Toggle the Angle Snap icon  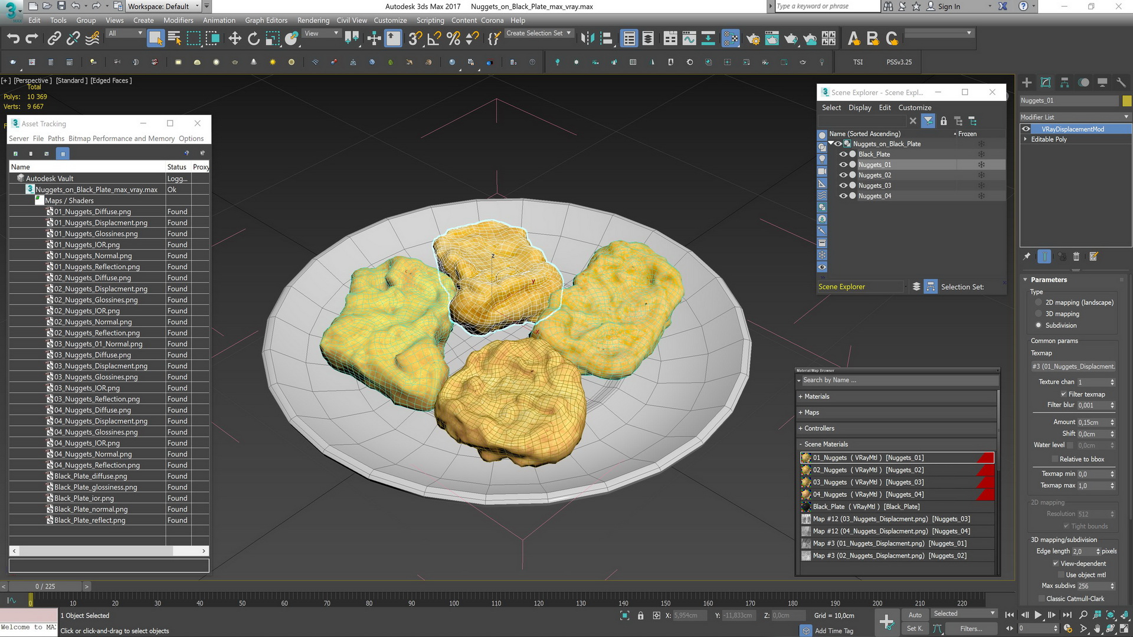point(434,39)
